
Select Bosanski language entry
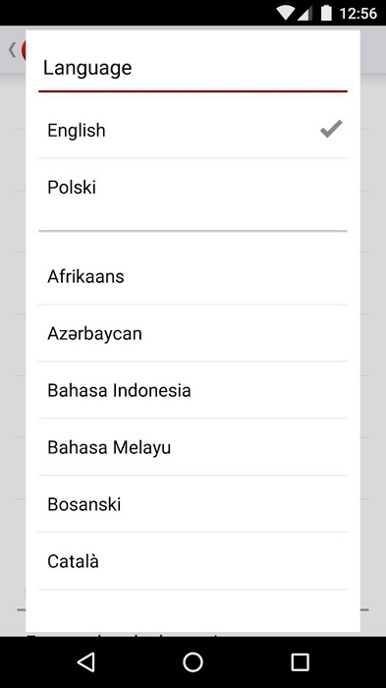[193, 504]
